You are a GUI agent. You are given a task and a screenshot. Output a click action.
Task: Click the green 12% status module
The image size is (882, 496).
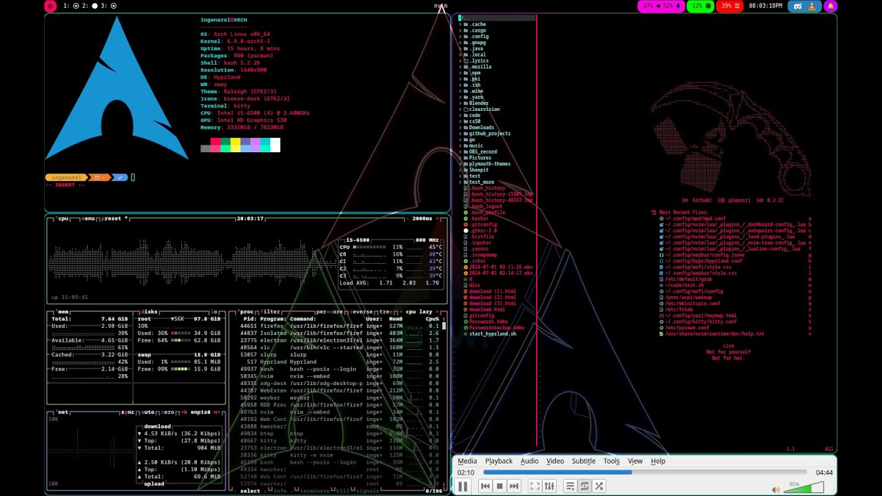tap(701, 6)
